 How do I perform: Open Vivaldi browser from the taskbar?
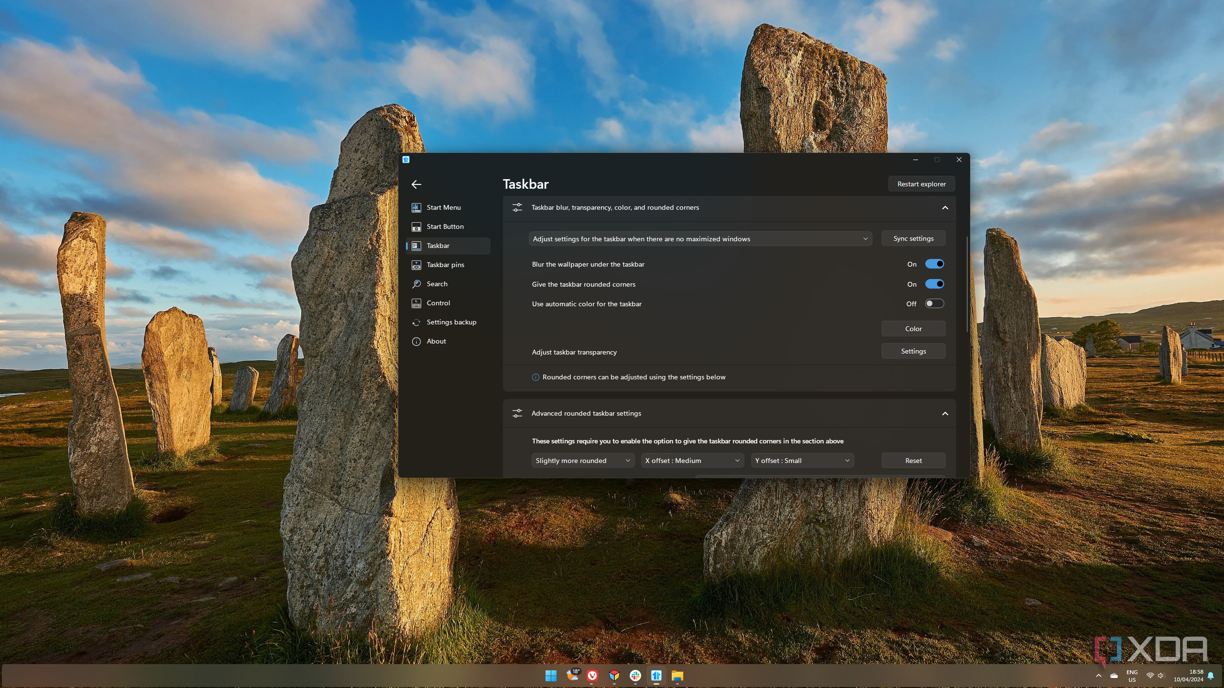coord(592,676)
